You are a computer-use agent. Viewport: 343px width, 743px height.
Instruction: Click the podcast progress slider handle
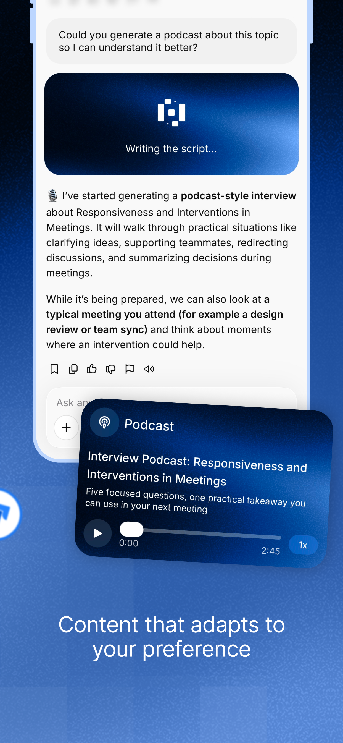(131, 529)
